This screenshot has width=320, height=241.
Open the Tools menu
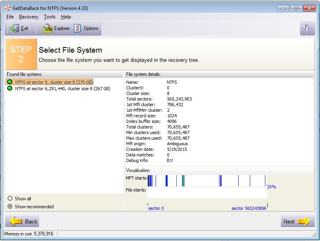[49, 17]
